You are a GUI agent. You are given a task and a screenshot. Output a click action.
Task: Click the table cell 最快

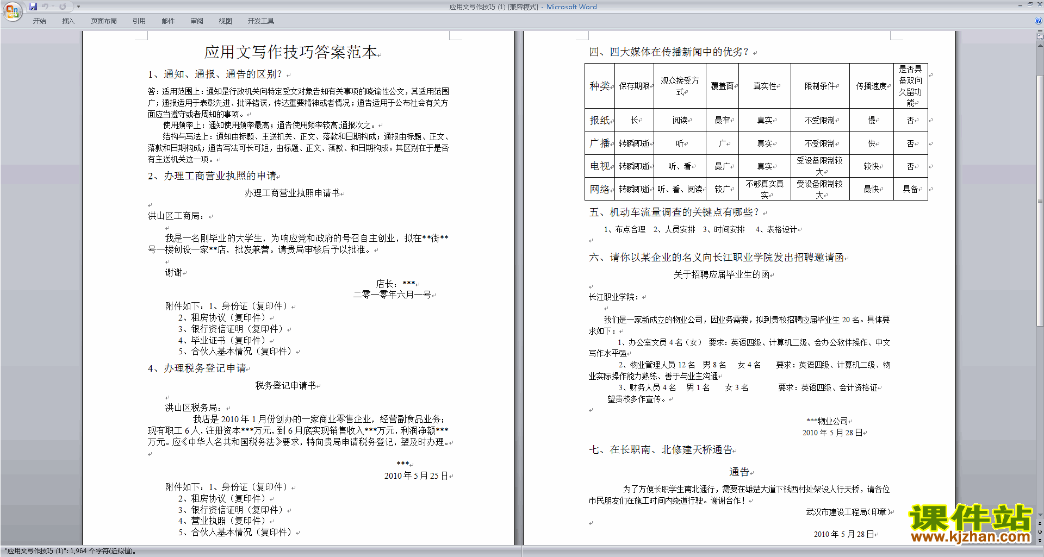pyautogui.click(x=872, y=189)
